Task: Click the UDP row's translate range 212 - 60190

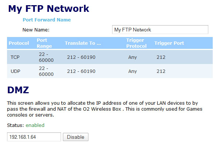Action: point(81,71)
